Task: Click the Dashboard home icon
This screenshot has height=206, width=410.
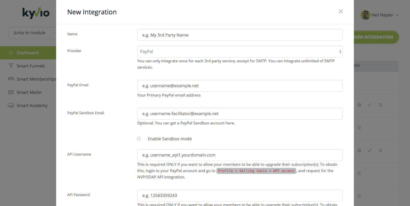Action: tap(11, 53)
